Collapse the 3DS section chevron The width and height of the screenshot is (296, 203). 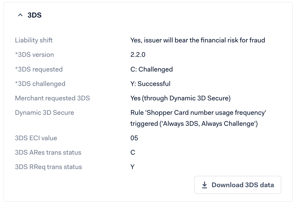click(x=20, y=15)
